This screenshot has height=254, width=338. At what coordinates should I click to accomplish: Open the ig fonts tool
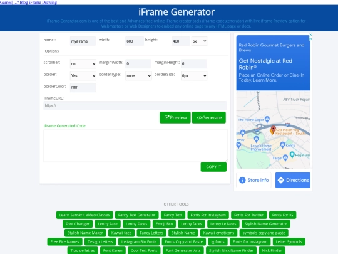click(218, 241)
